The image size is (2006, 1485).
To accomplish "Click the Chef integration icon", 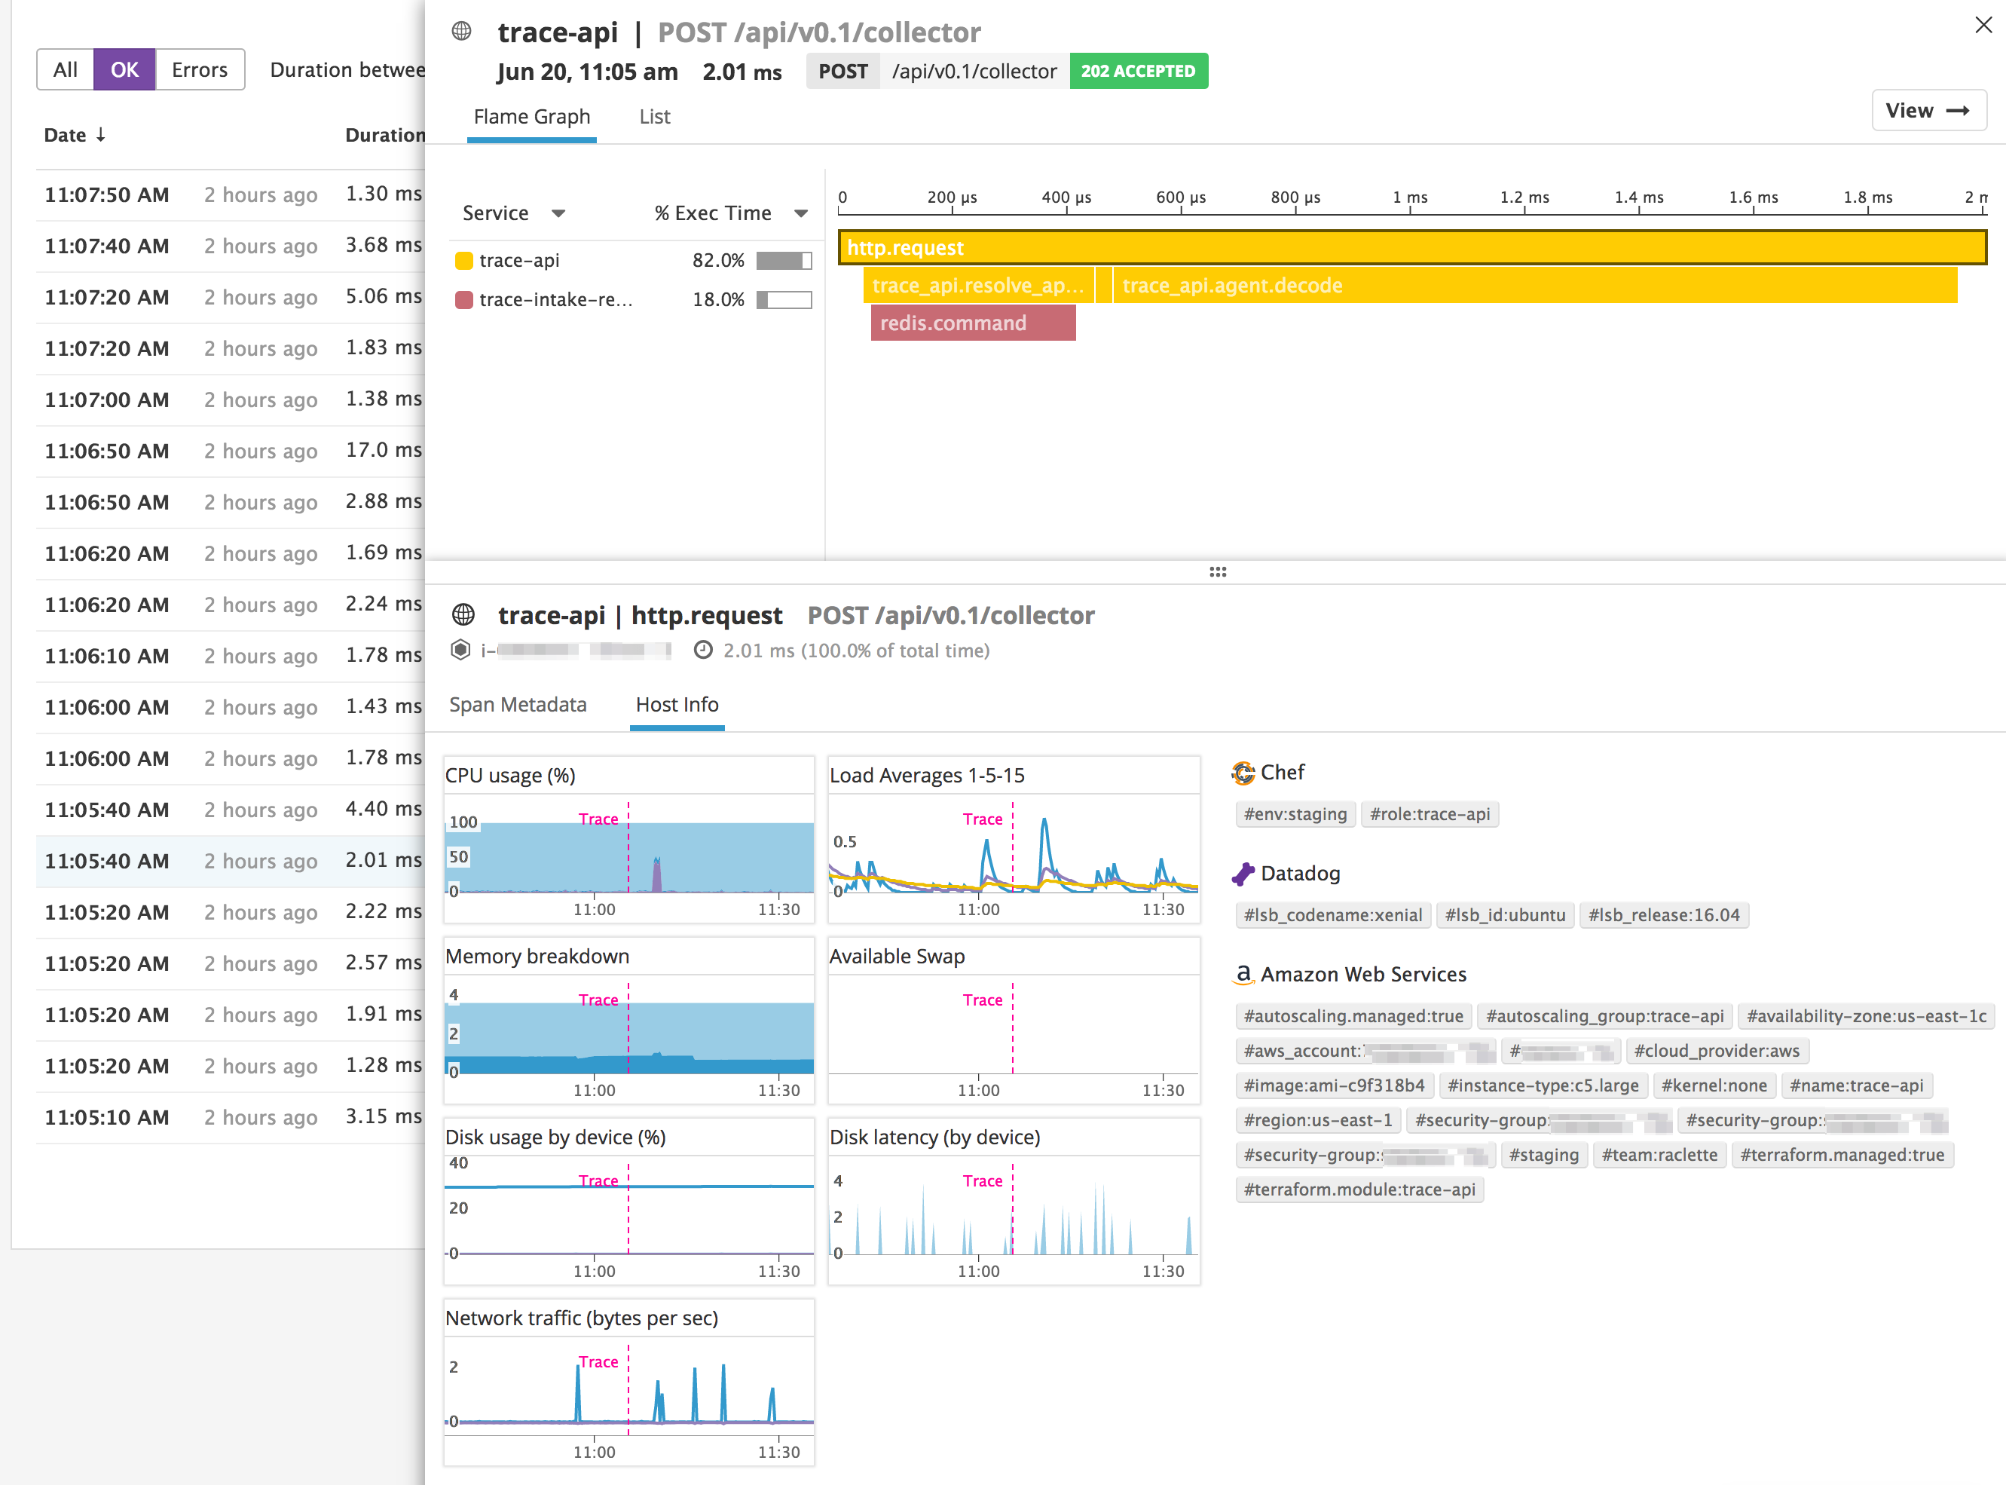I will coord(1245,771).
